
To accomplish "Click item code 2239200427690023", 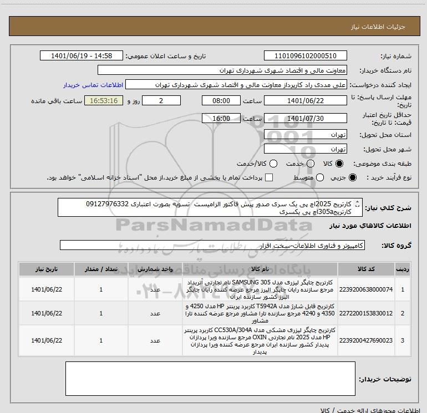I will pos(366,340).
